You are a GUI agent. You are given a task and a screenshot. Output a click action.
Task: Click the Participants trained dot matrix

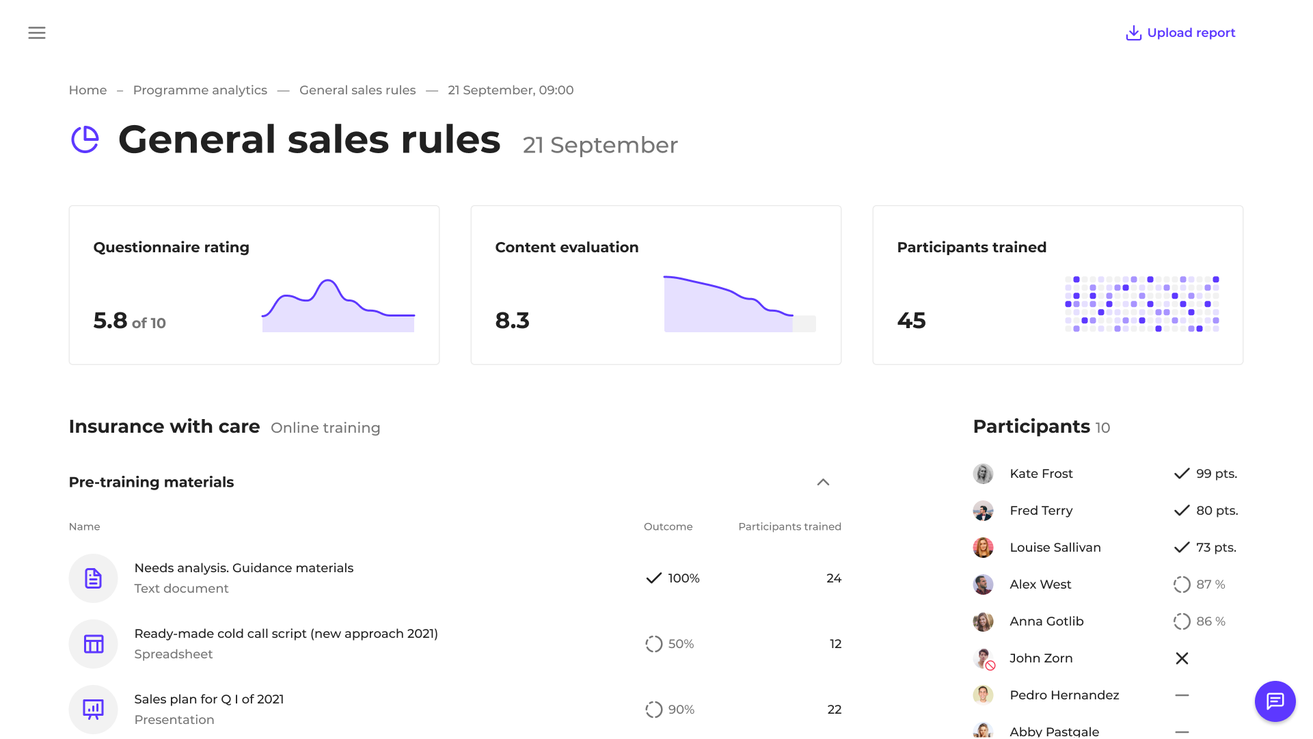pos(1141,304)
